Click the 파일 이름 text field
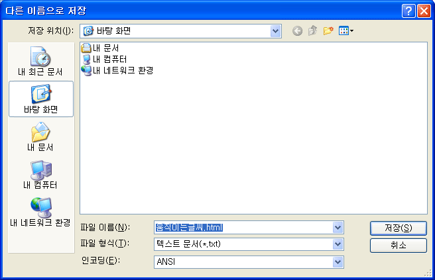435x280 pixels. 243,228
